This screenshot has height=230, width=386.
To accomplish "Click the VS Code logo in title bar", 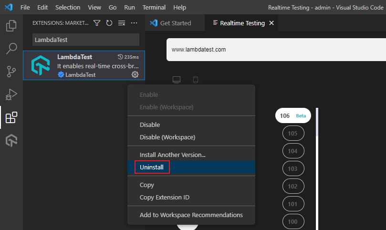I will [x=9, y=7].
